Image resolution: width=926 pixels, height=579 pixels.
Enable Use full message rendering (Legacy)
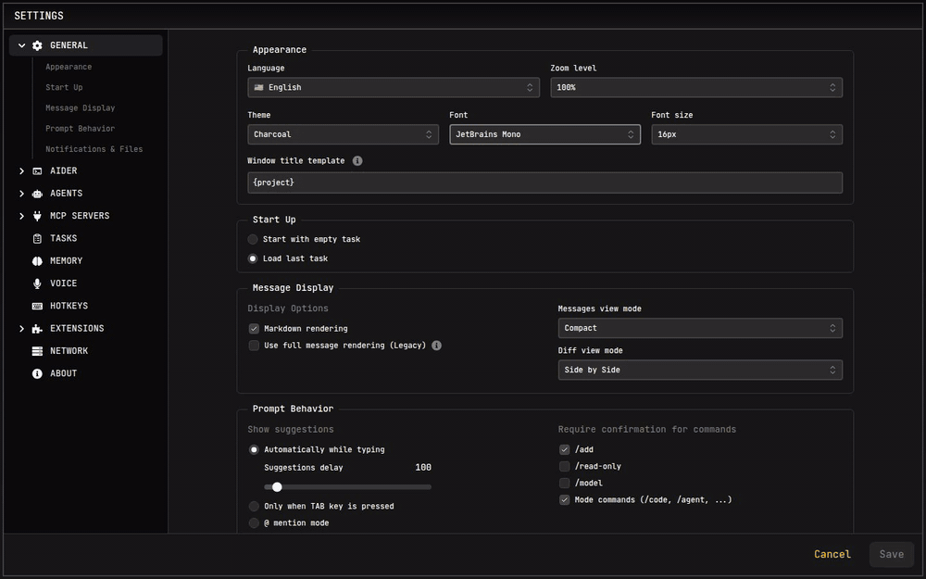point(254,345)
